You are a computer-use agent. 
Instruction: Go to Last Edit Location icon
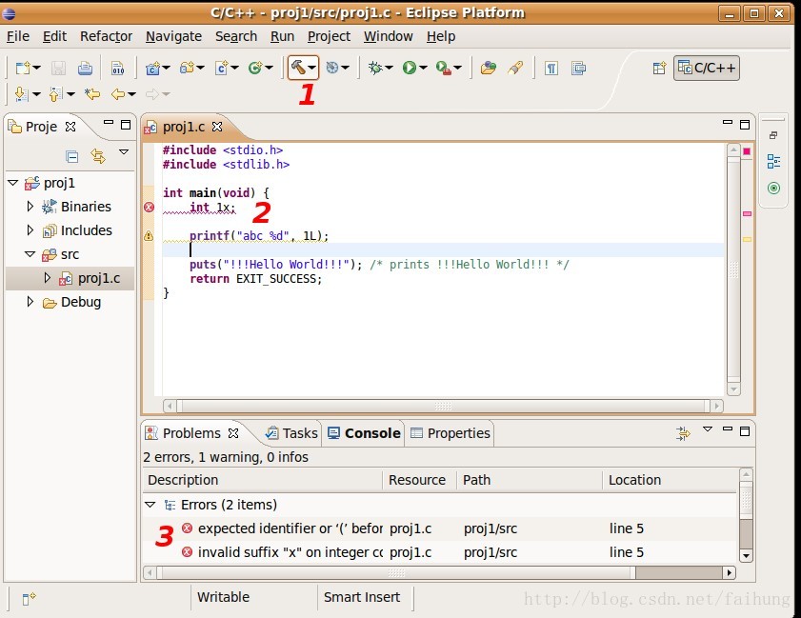tap(92, 94)
